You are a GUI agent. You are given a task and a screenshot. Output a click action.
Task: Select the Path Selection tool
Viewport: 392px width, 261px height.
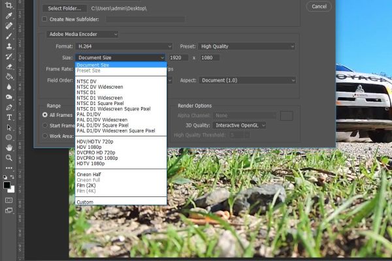(x=8, y=127)
